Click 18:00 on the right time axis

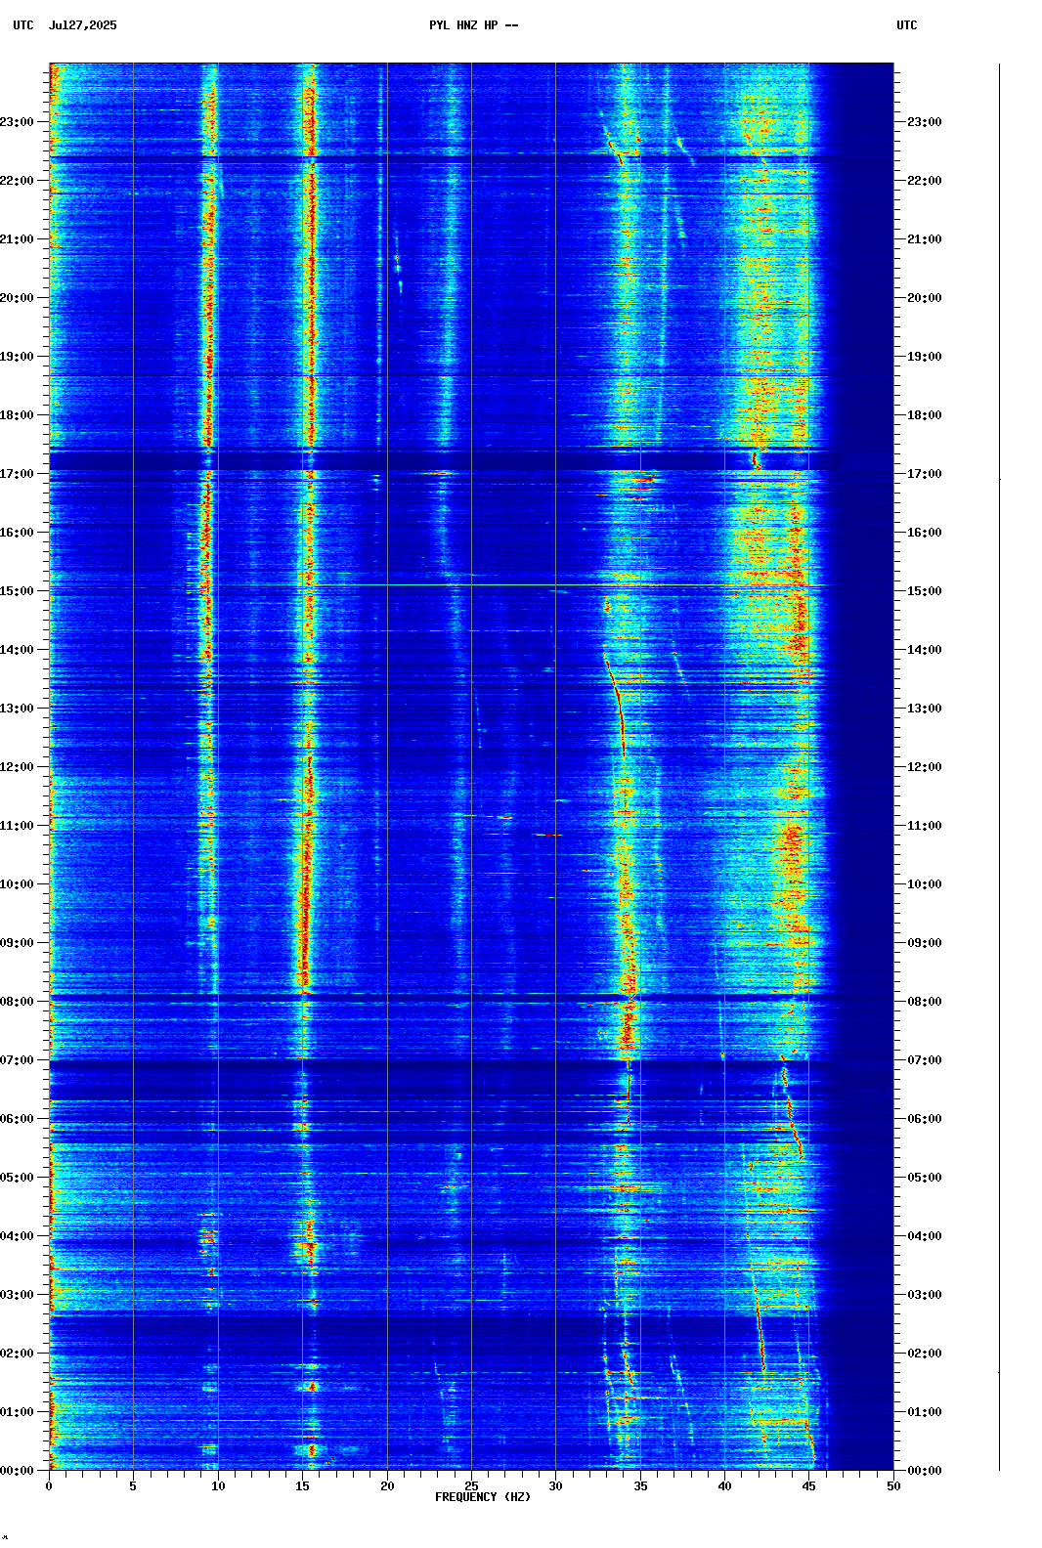click(x=925, y=415)
